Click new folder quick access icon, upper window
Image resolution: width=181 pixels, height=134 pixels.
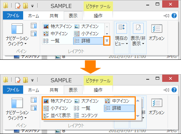25,6
